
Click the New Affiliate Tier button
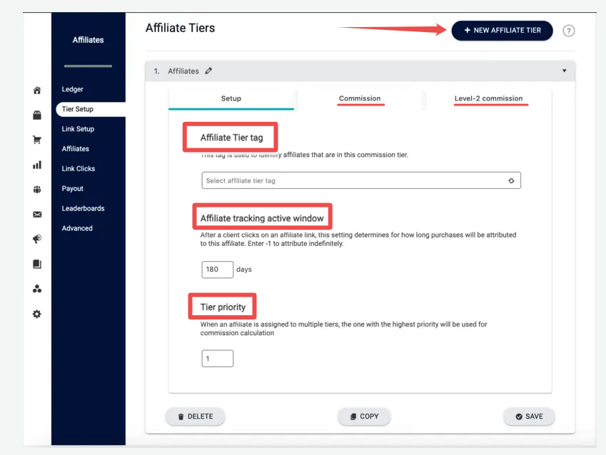click(x=502, y=31)
